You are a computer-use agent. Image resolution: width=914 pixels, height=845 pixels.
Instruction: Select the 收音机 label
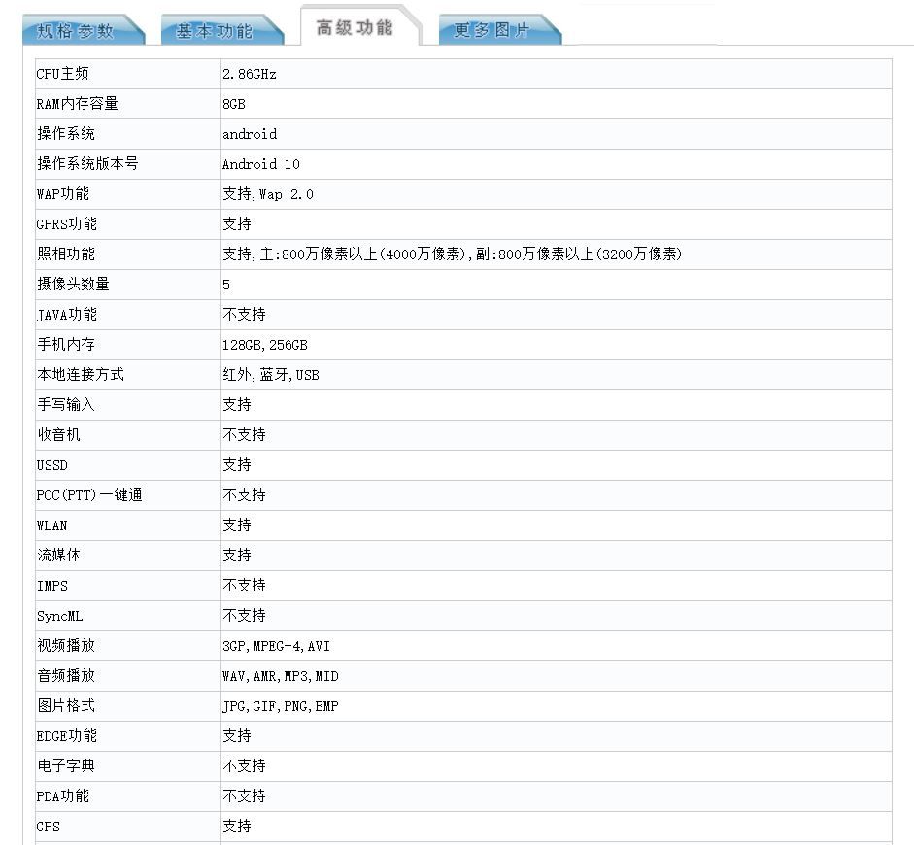click(x=58, y=435)
